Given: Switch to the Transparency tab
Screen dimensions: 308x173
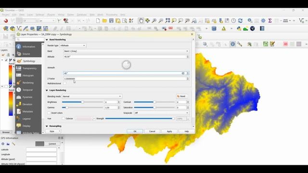Looking at the screenshot, I should [x=29, y=68].
